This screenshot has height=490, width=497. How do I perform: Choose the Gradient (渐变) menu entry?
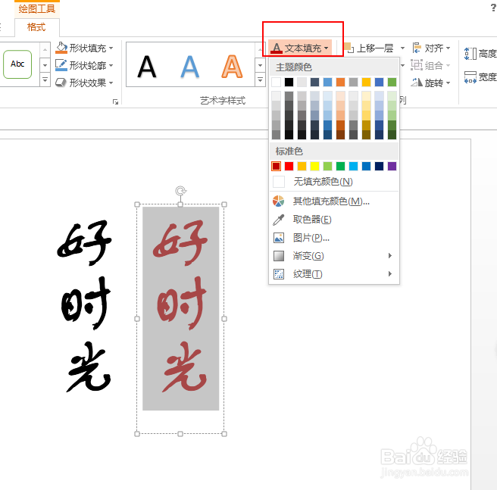(x=334, y=256)
